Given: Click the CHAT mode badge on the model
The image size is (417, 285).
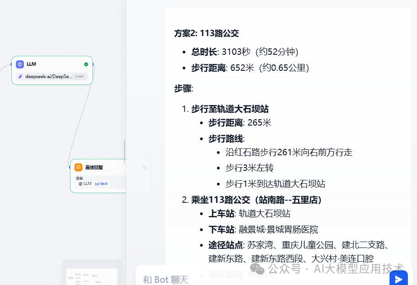Looking at the screenshot, I should click(80, 76).
